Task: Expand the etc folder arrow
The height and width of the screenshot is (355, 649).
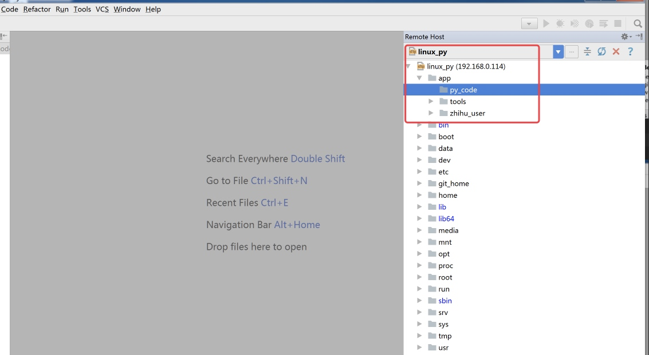Action: 419,171
